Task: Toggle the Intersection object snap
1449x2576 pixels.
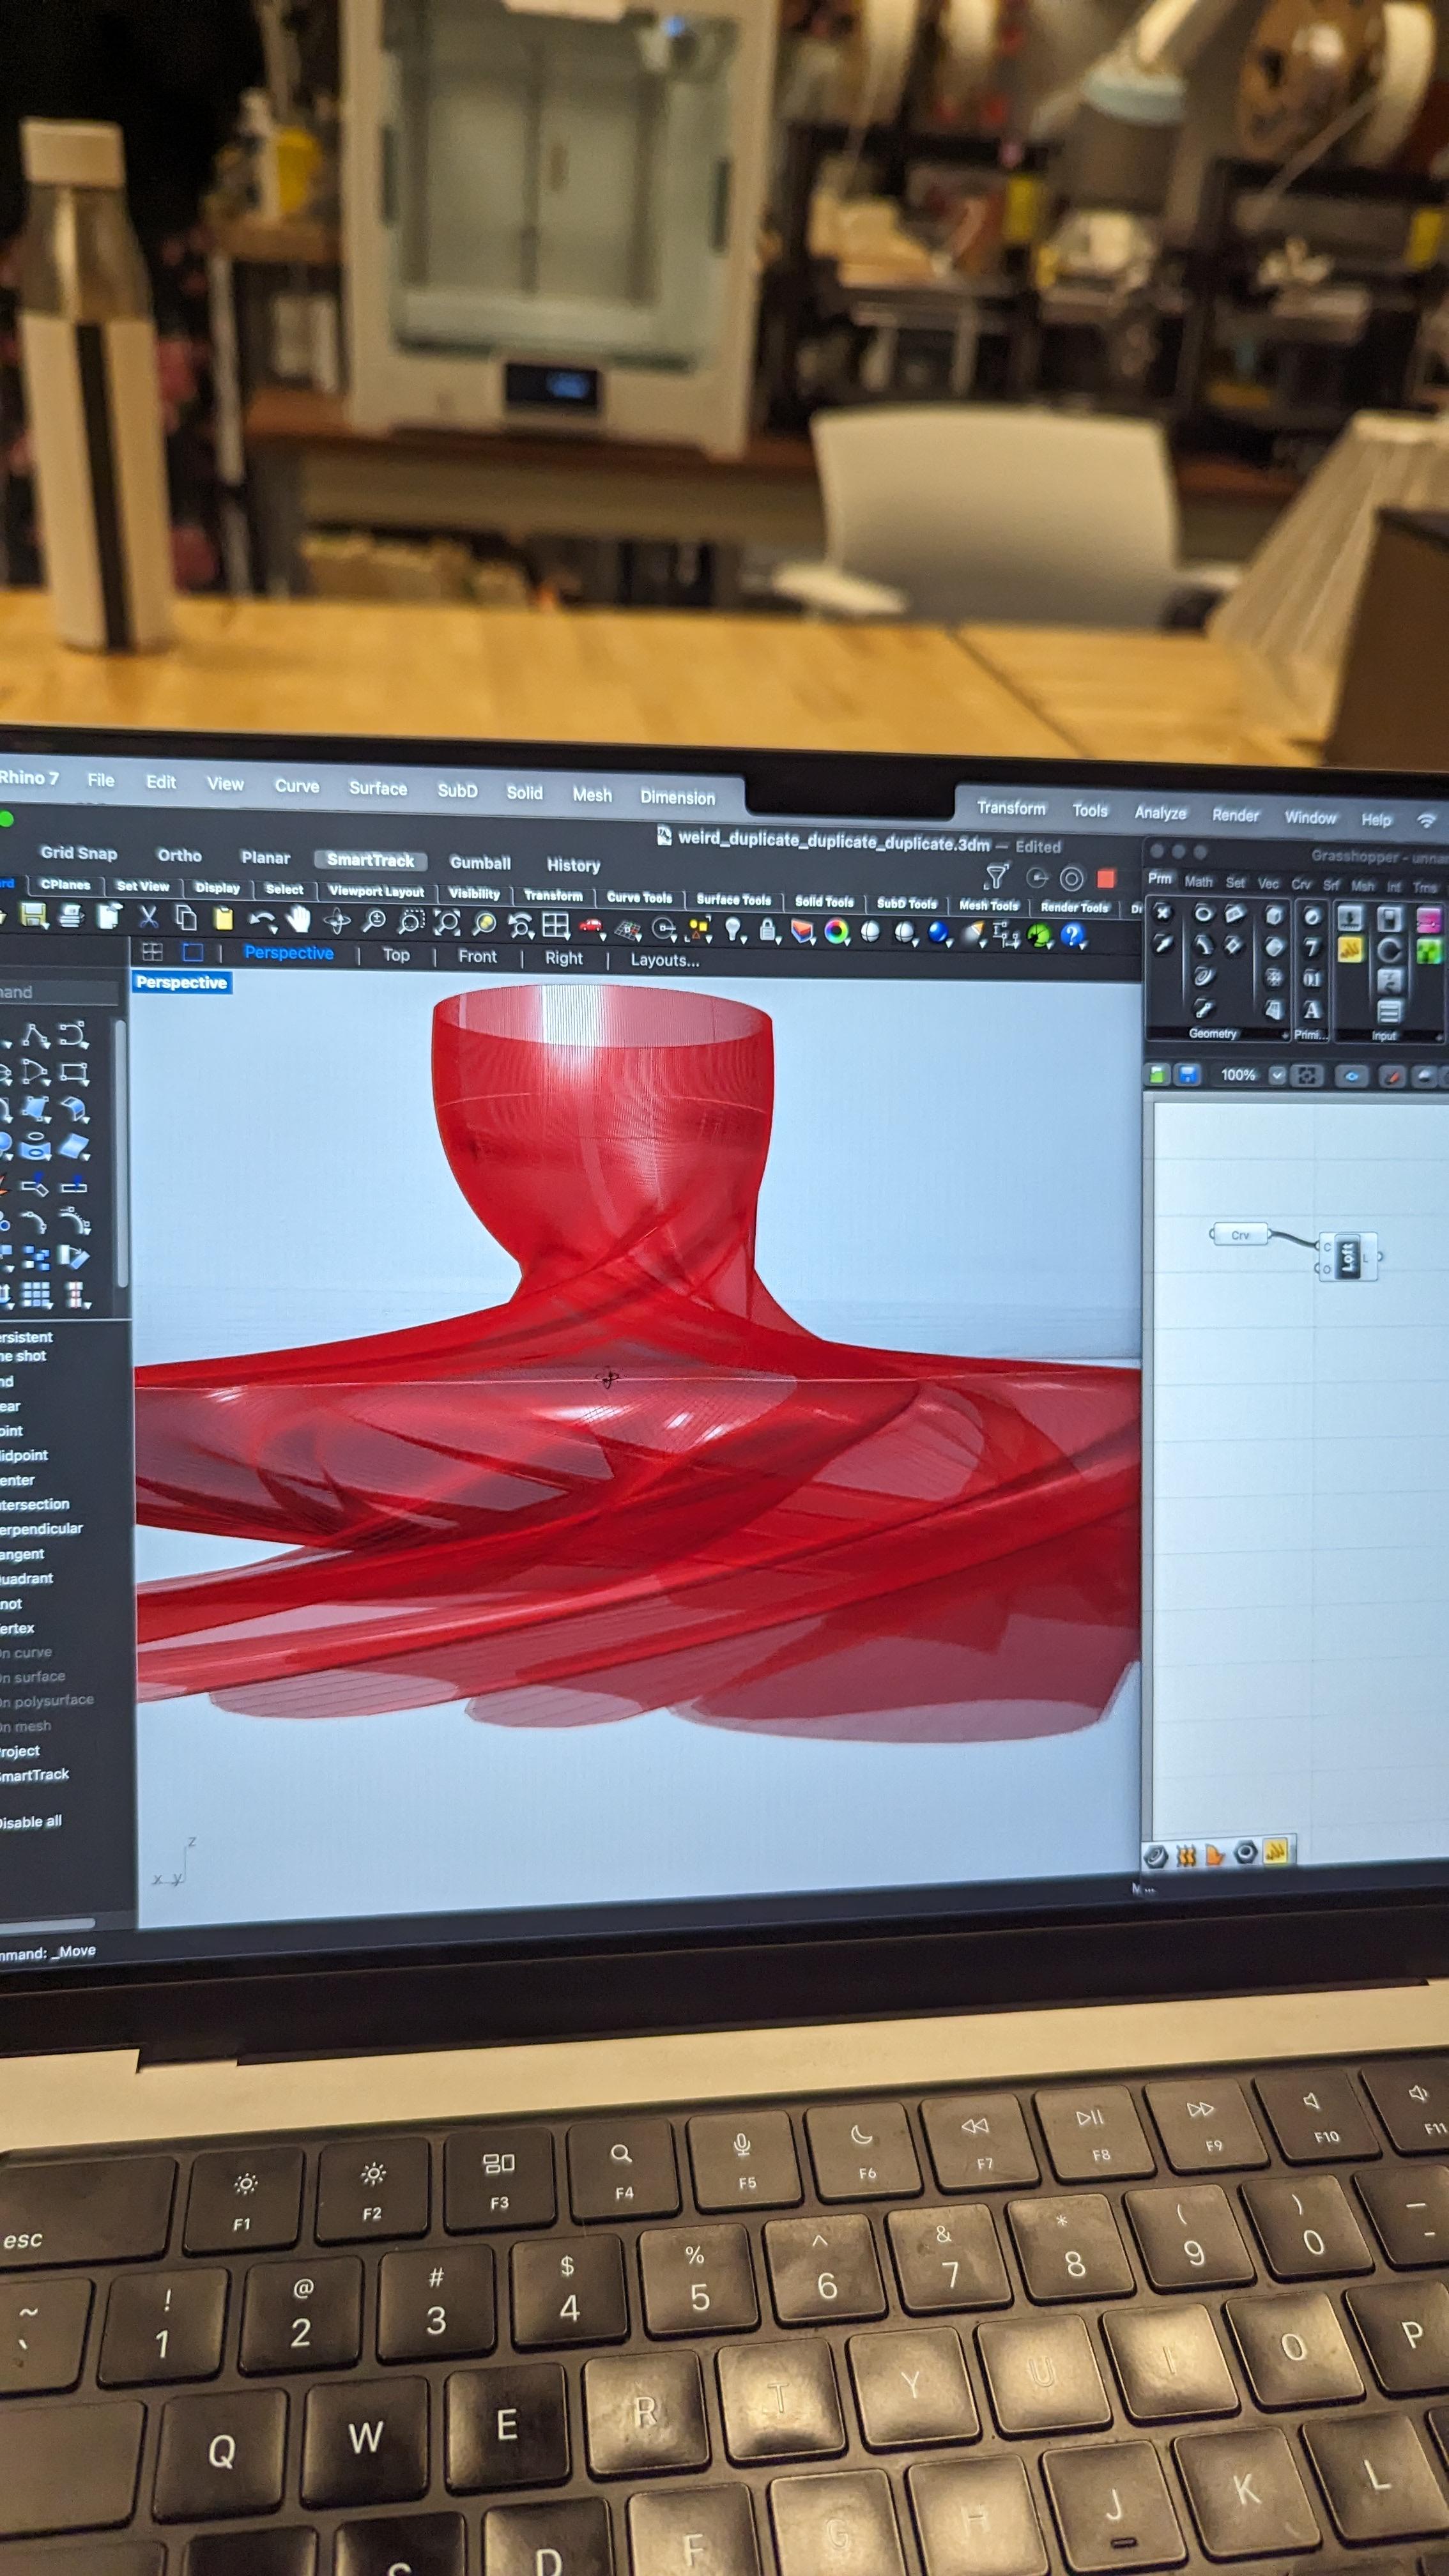Action: click(x=35, y=1504)
